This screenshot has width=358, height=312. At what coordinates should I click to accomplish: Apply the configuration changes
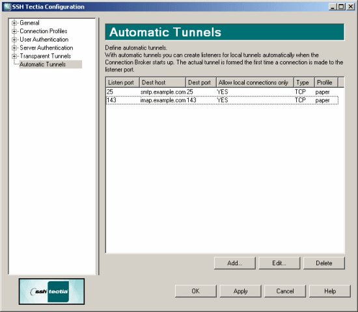pos(240,291)
